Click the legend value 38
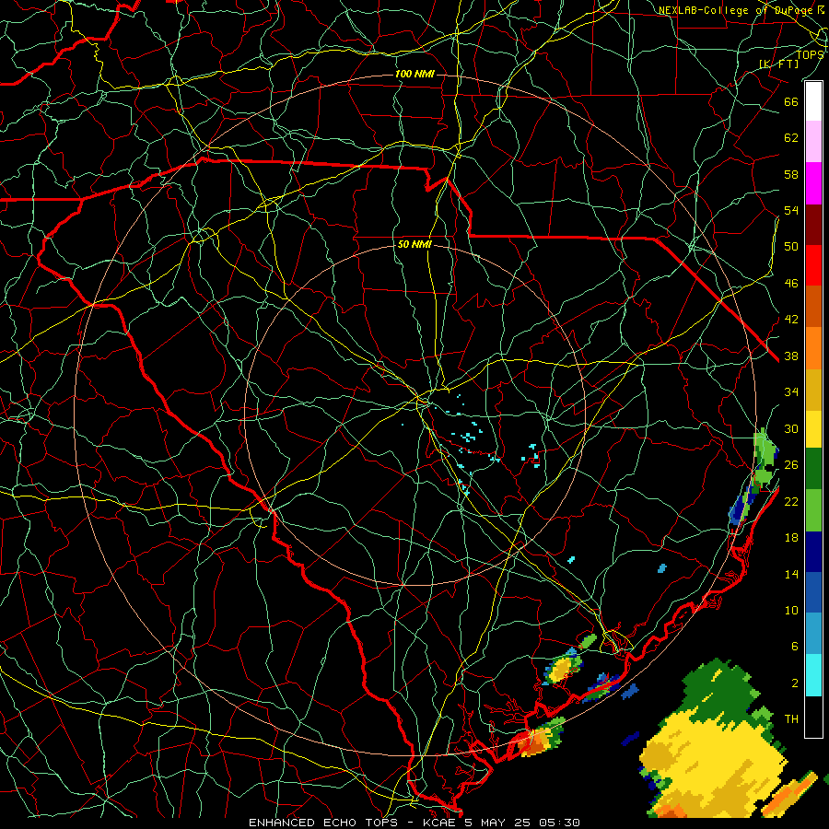The height and width of the screenshot is (829, 829). [791, 356]
